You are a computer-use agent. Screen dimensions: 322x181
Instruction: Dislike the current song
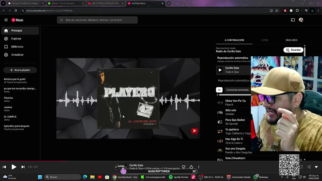click(184, 167)
